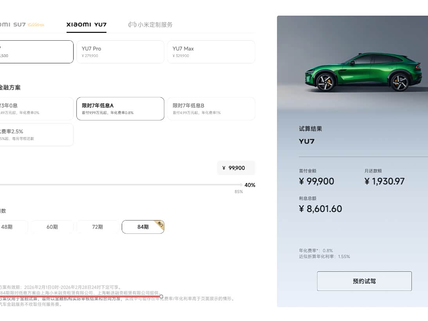The width and height of the screenshot is (428, 321).
Task: Choose the YU7 Pro model card
Action: coord(120,52)
